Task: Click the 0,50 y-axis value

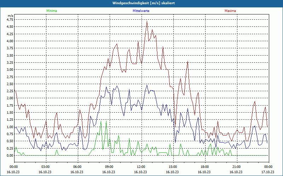Action: point(10,141)
